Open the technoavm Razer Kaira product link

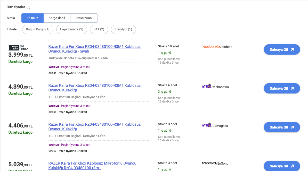pyautogui.click(x=94, y=88)
